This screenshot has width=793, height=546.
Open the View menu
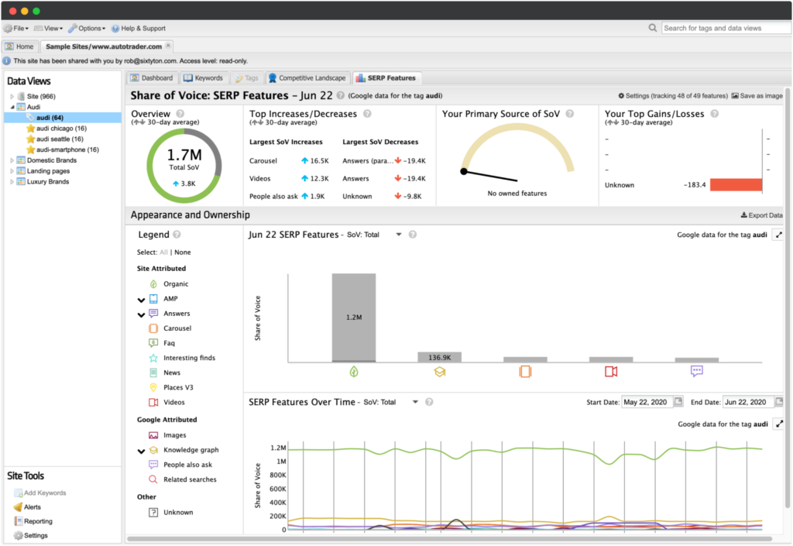(49, 29)
